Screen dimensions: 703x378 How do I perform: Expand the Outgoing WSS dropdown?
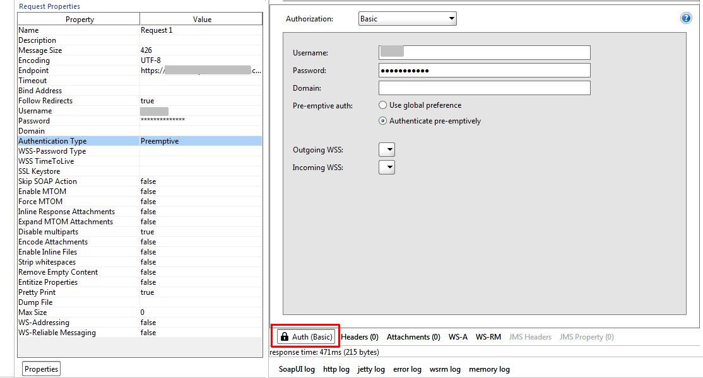387,149
